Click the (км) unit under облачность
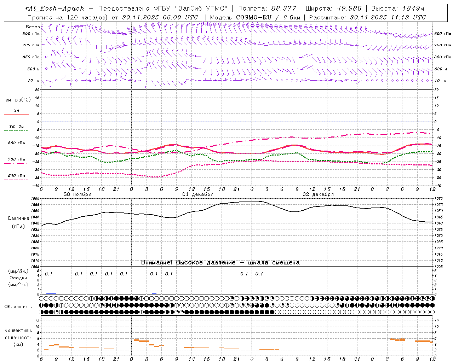This screenshot has width=453, height=362. (x=18, y=344)
